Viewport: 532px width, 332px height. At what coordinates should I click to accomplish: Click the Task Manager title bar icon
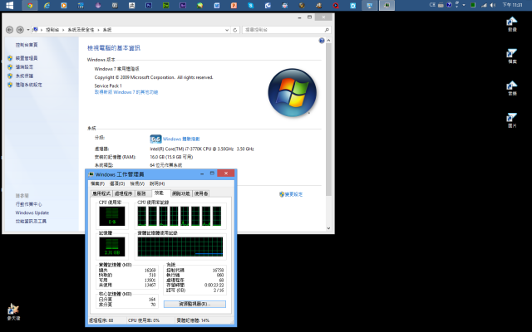[91, 174]
